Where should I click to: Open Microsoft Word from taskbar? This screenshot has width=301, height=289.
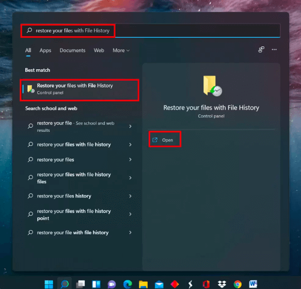click(253, 284)
